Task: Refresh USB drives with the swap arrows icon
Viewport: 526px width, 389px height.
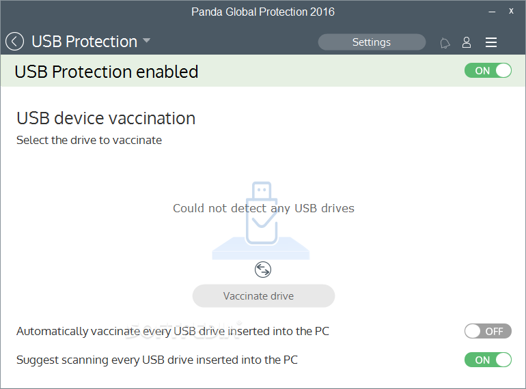Action: pyautogui.click(x=263, y=270)
